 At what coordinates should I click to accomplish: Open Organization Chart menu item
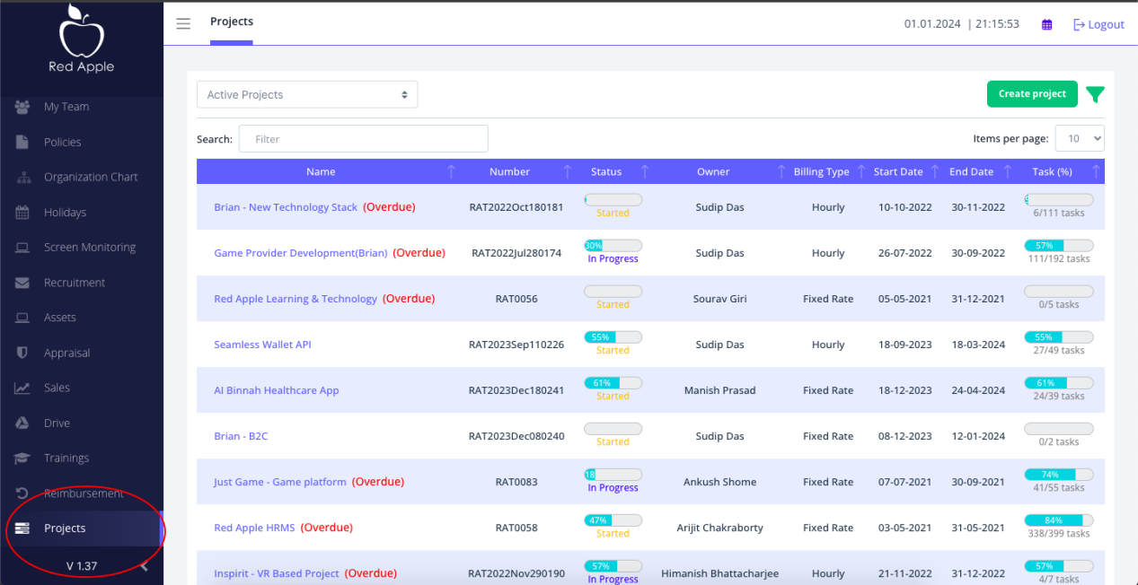(x=91, y=177)
